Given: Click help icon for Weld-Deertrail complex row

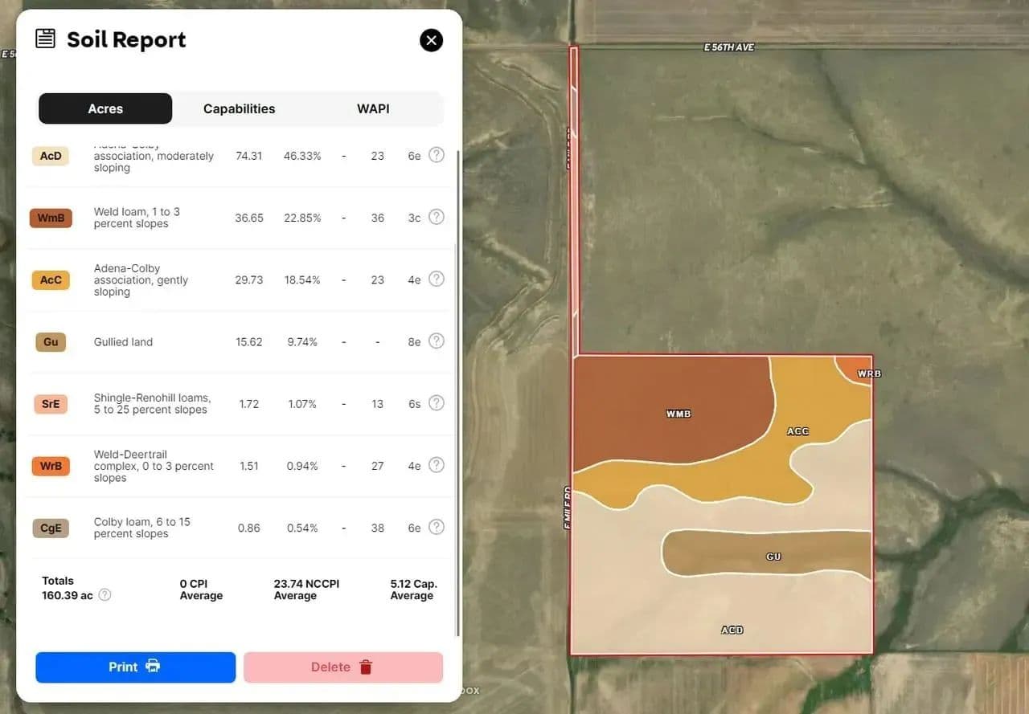Looking at the screenshot, I should tap(436, 465).
